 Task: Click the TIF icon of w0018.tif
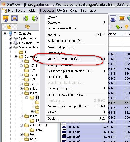click(x=64, y=137)
